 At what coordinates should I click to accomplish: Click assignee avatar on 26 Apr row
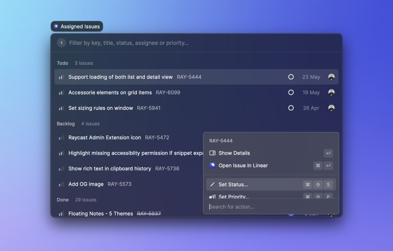tap(331, 108)
